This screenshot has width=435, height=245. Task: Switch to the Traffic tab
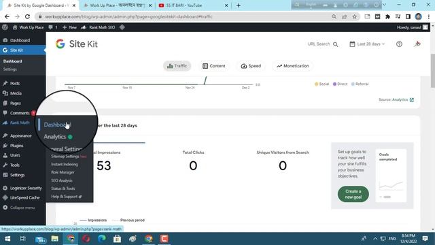click(x=177, y=66)
